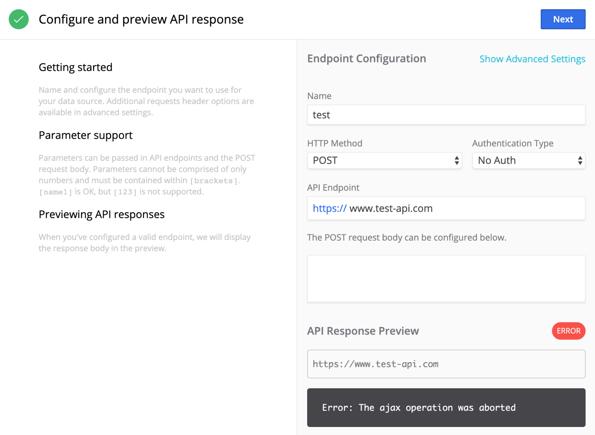Click the Parameter support section title
The image size is (595, 435).
(x=85, y=135)
